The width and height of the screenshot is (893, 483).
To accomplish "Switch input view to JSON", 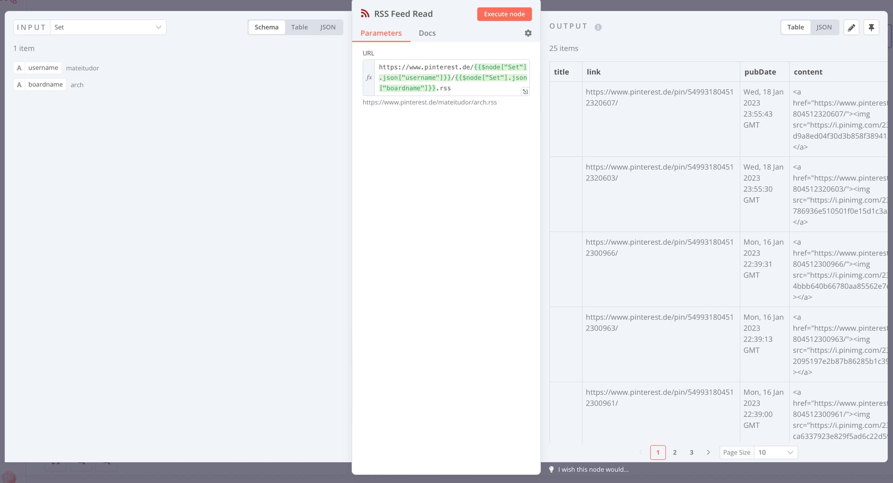I will 328,27.
